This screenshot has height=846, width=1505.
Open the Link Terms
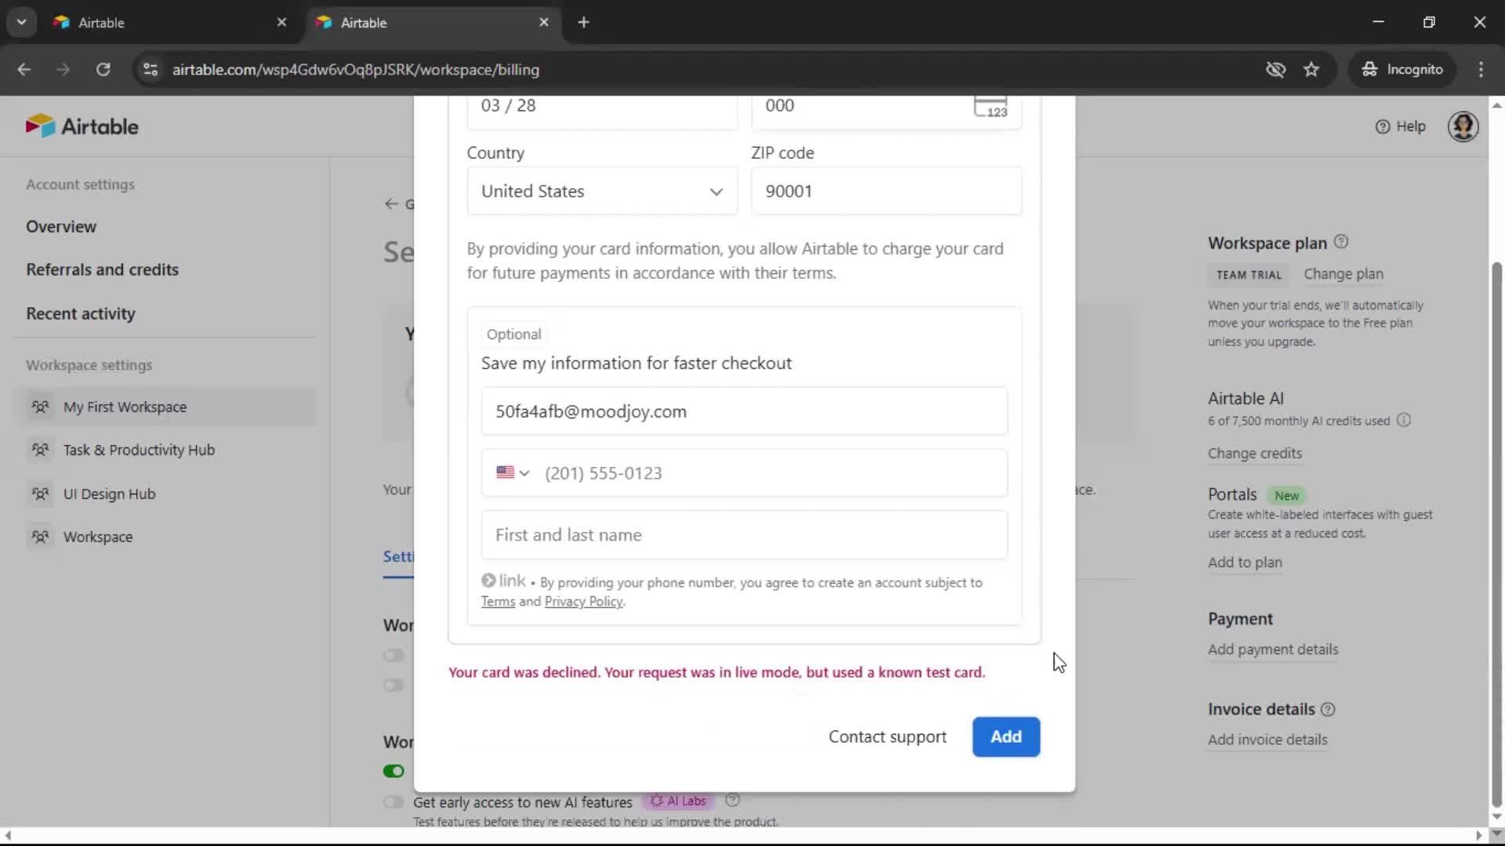[x=498, y=602]
